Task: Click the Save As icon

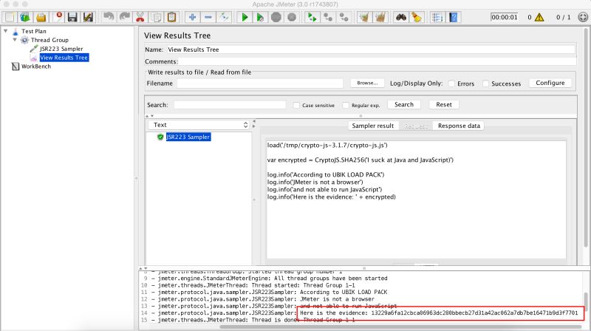Action: [x=88, y=17]
